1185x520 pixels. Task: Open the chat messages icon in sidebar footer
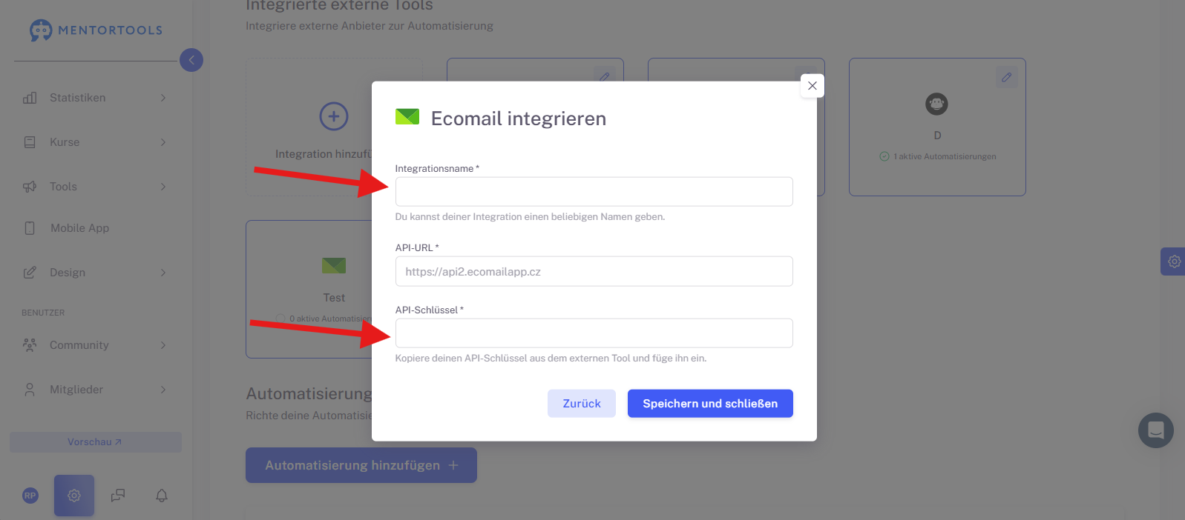[x=118, y=496]
